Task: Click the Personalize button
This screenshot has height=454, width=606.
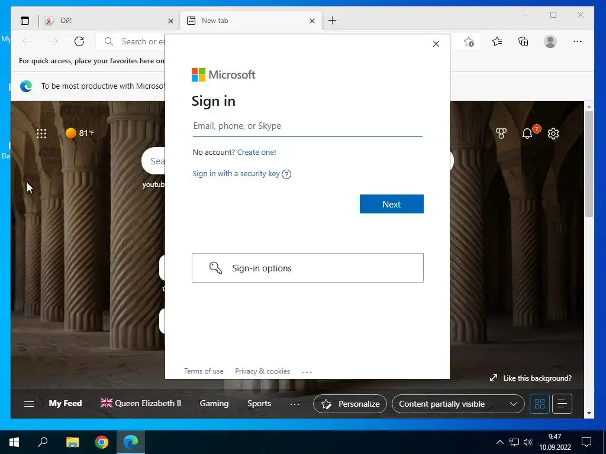Action: (x=350, y=404)
